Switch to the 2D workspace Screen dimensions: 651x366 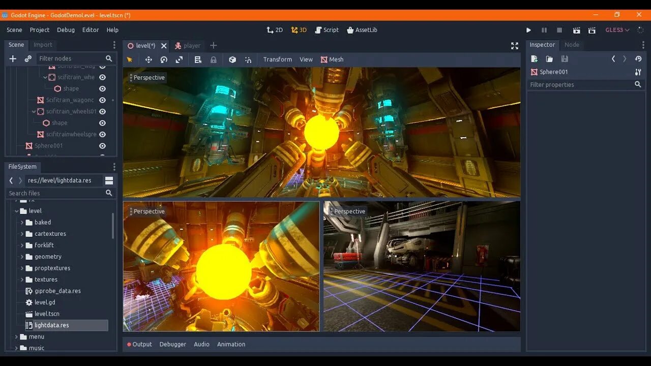pyautogui.click(x=275, y=30)
